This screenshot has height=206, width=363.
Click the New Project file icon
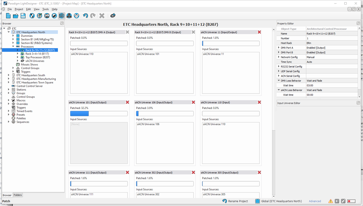point(8,16)
